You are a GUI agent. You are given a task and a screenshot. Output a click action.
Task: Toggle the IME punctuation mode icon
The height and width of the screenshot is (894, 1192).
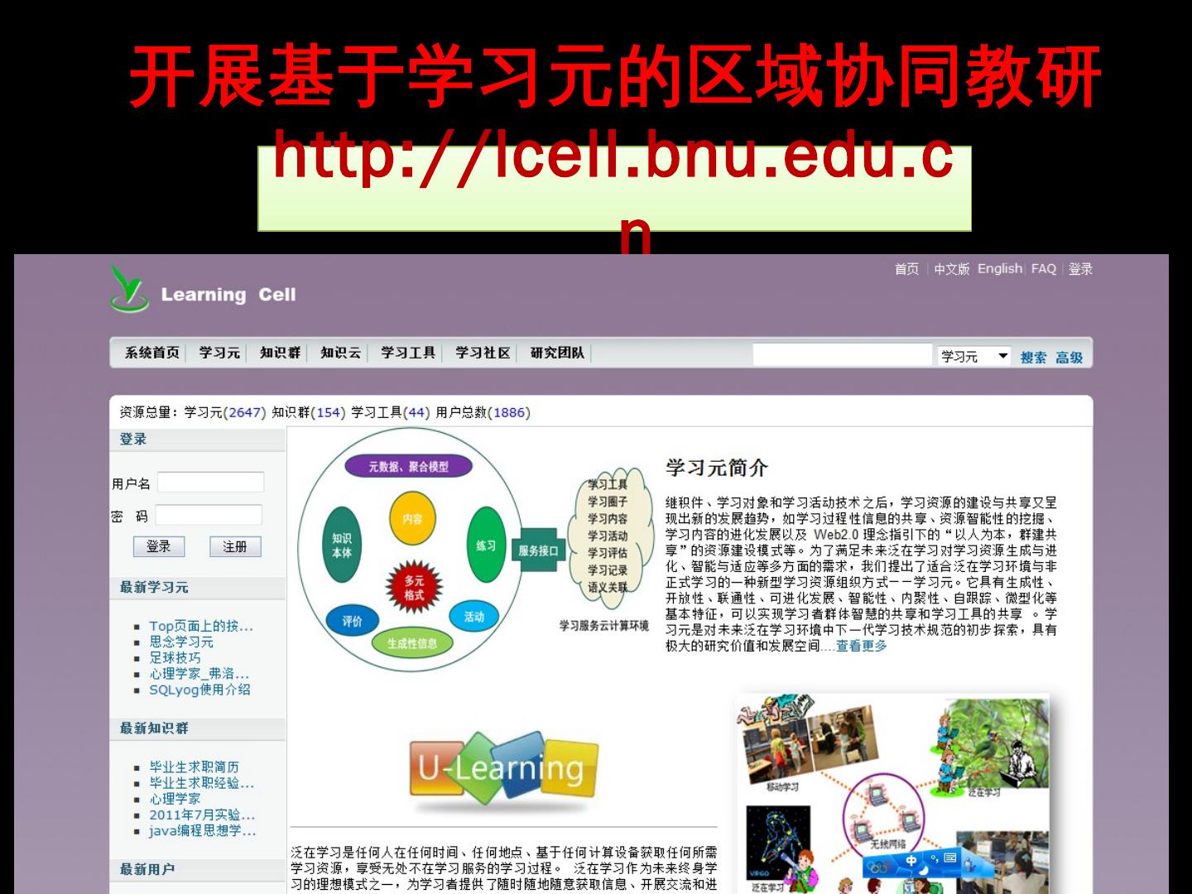point(935,858)
